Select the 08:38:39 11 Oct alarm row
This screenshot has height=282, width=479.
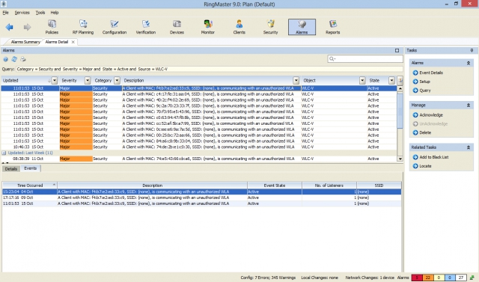coord(199,159)
